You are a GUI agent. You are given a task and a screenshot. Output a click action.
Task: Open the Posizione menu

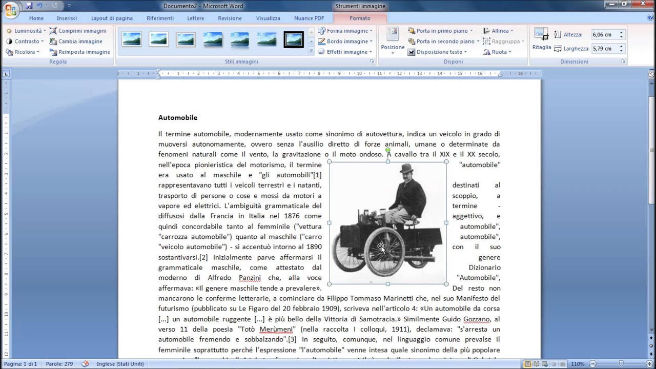[393, 40]
